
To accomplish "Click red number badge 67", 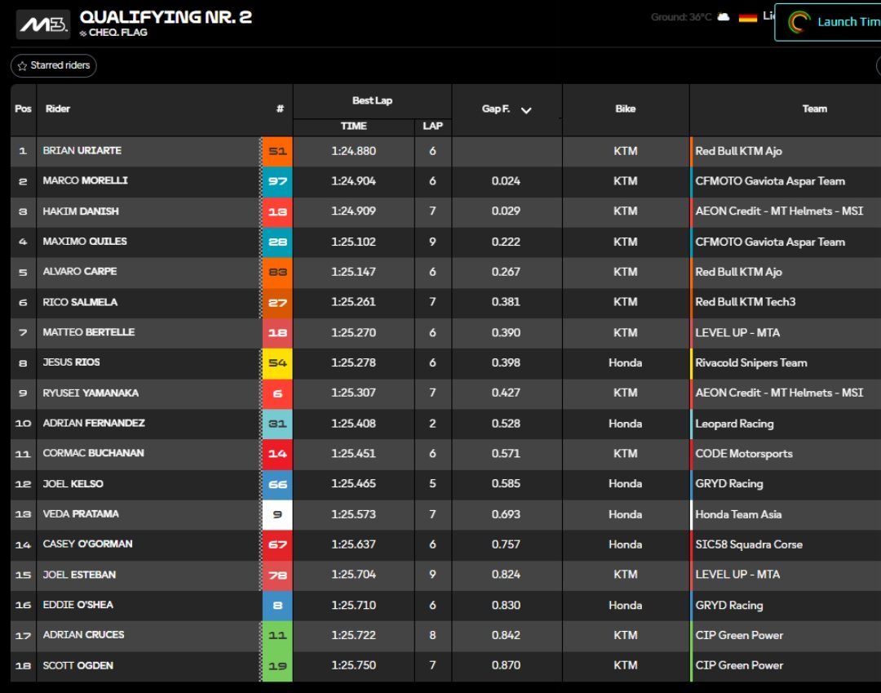I will [x=277, y=544].
